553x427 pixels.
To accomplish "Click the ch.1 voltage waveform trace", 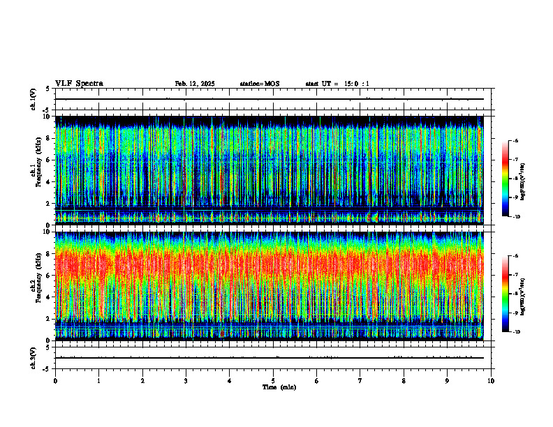I will point(270,99).
